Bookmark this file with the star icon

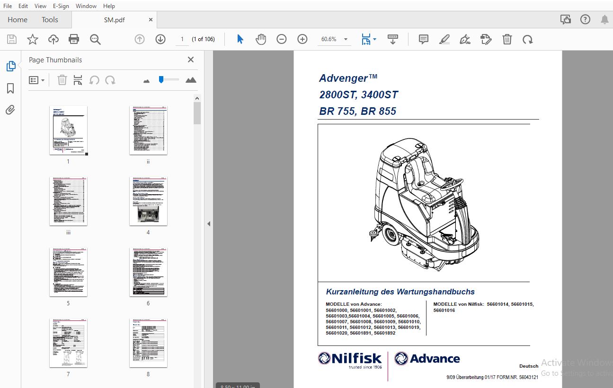33,39
